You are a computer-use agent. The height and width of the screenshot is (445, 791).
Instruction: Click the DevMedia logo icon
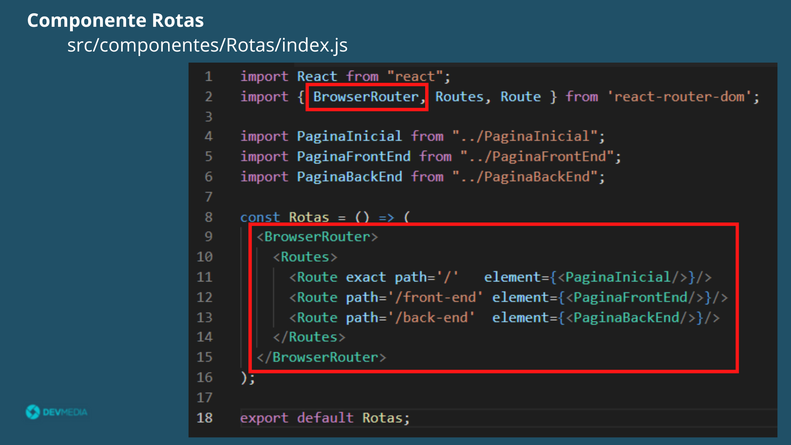(x=33, y=412)
